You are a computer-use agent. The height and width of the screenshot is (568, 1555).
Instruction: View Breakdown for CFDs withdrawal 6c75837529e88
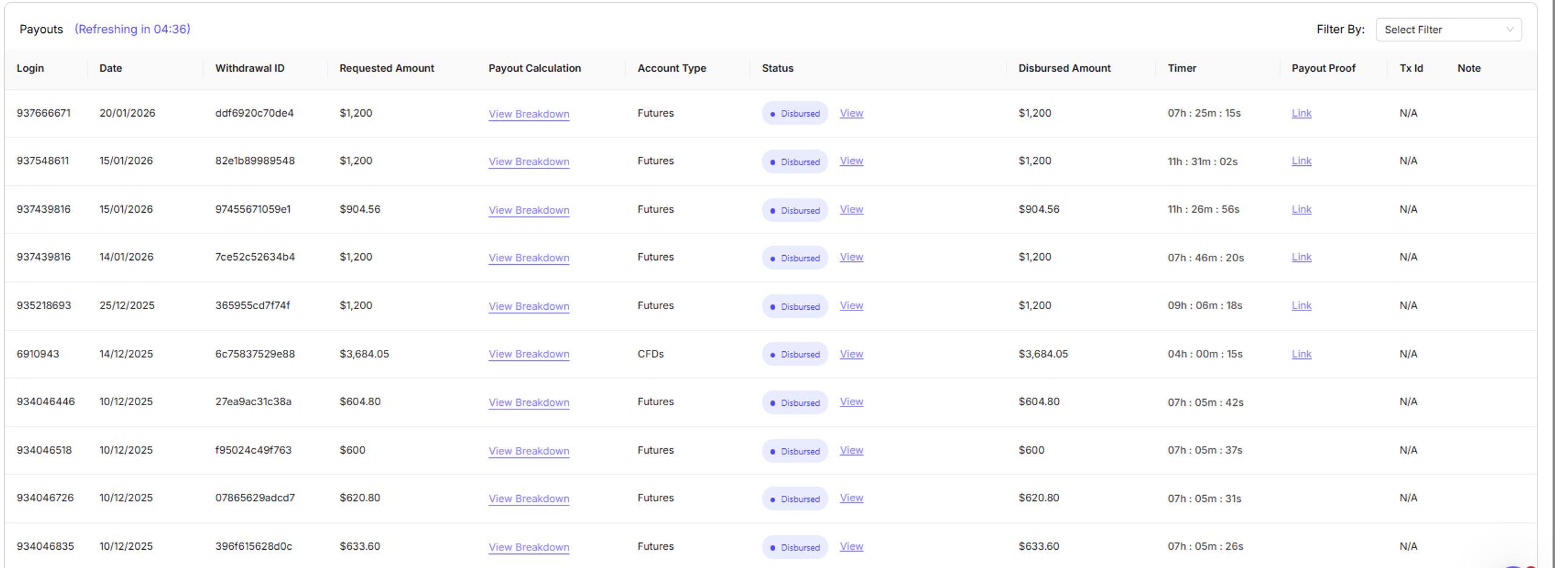528,354
